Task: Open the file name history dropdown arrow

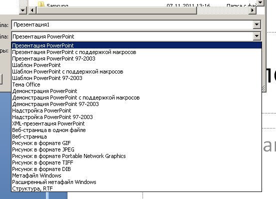Action: click(256, 24)
